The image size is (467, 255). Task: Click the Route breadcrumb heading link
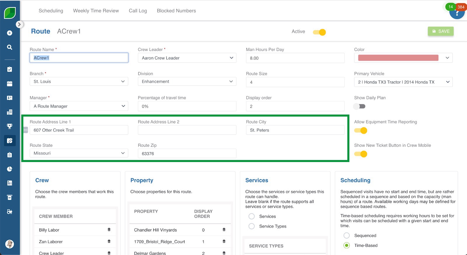pyautogui.click(x=41, y=31)
